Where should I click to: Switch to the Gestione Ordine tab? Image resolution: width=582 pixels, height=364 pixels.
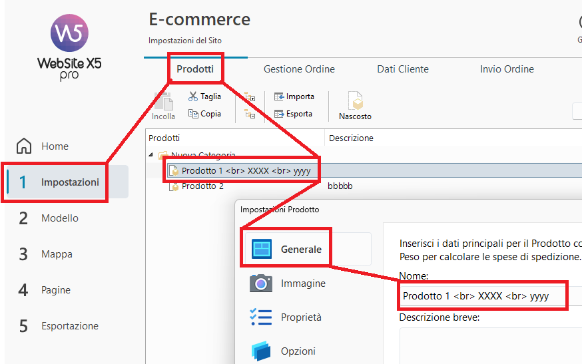pos(299,69)
